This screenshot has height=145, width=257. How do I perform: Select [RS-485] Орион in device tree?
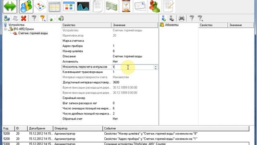click(x=24, y=29)
